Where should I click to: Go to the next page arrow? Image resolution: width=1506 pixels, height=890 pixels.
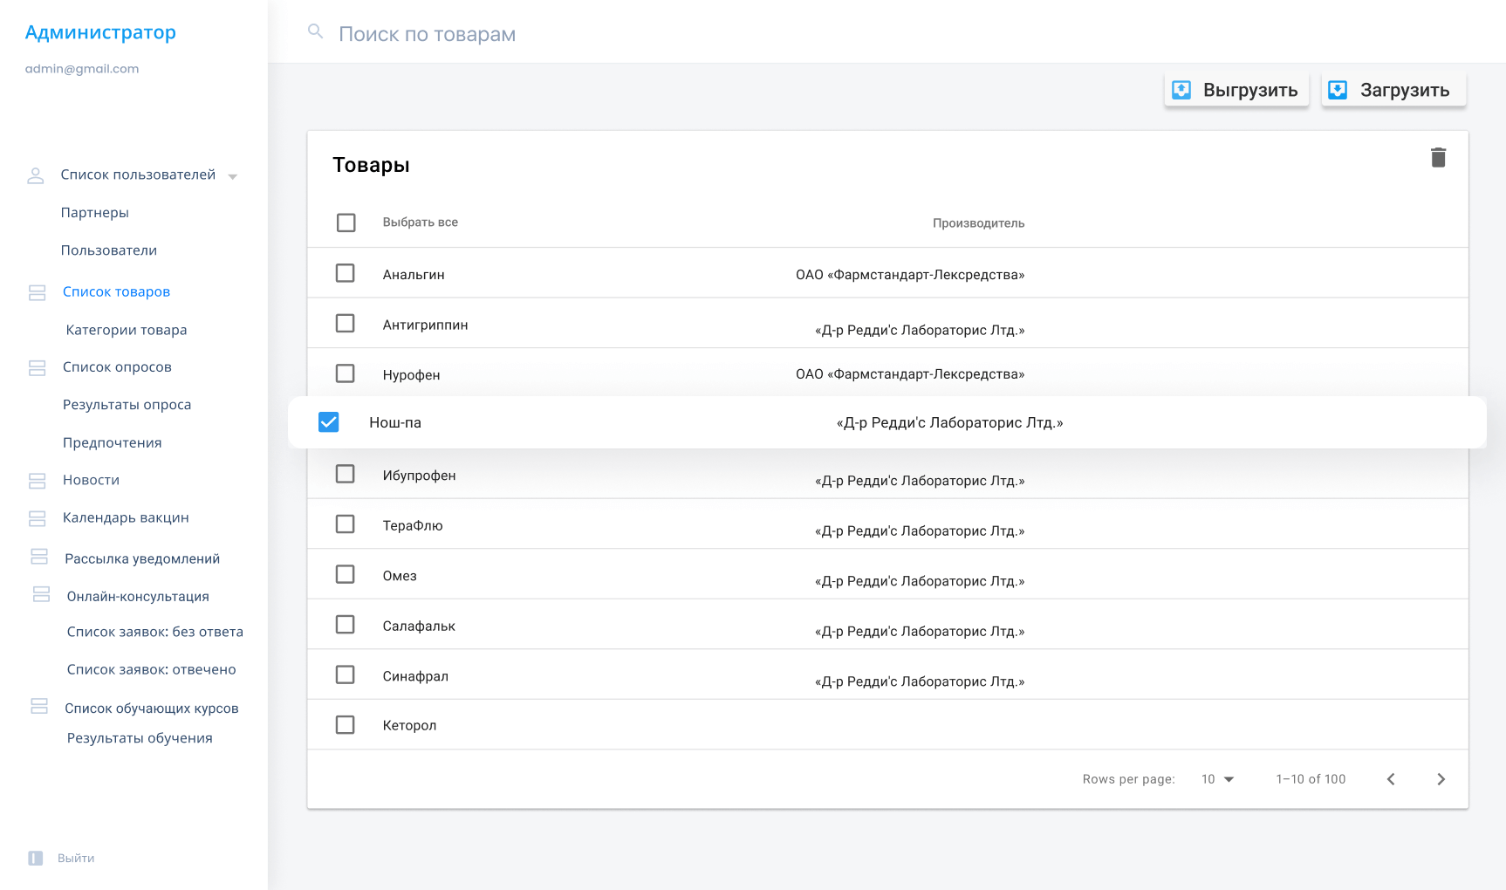(x=1441, y=779)
